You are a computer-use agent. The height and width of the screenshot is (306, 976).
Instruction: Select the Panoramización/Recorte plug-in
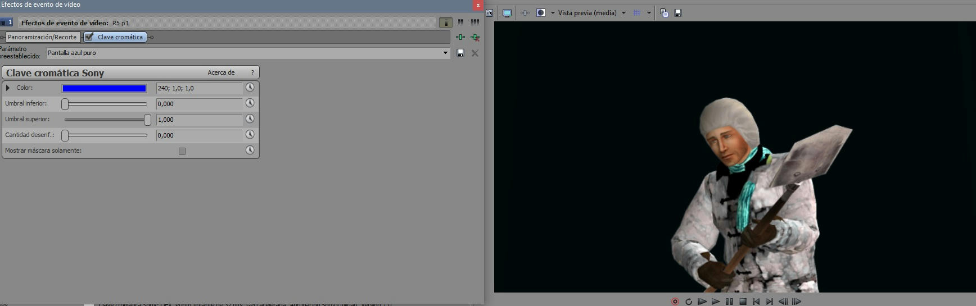(x=42, y=37)
